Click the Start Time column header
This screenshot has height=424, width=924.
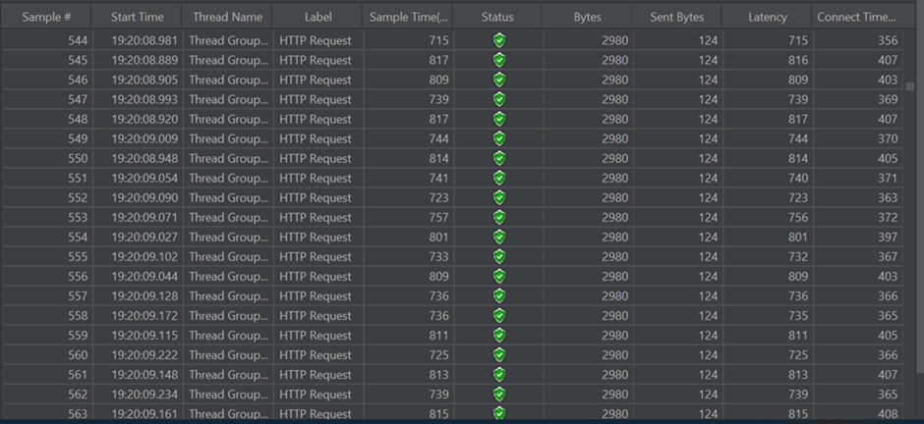(138, 17)
